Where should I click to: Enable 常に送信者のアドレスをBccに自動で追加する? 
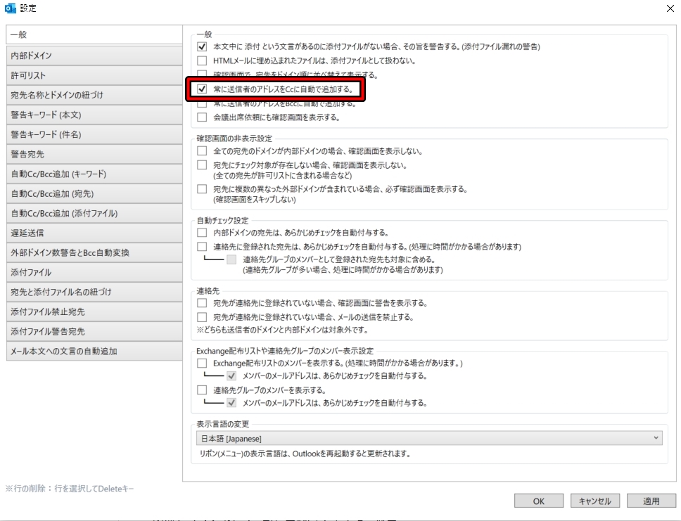coord(201,103)
